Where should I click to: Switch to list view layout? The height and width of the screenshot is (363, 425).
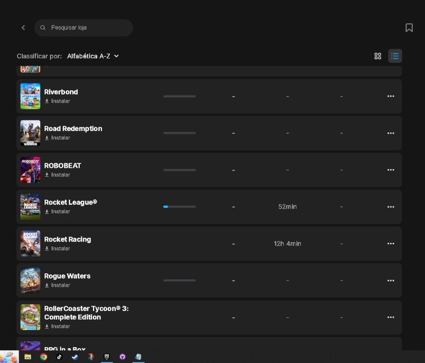395,56
